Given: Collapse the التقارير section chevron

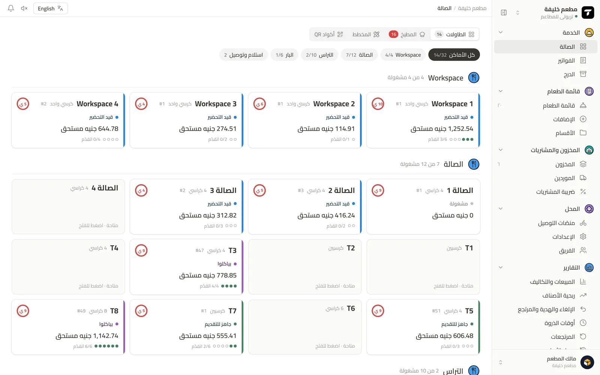Looking at the screenshot, I should pyautogui.click(x=500, y=267).
